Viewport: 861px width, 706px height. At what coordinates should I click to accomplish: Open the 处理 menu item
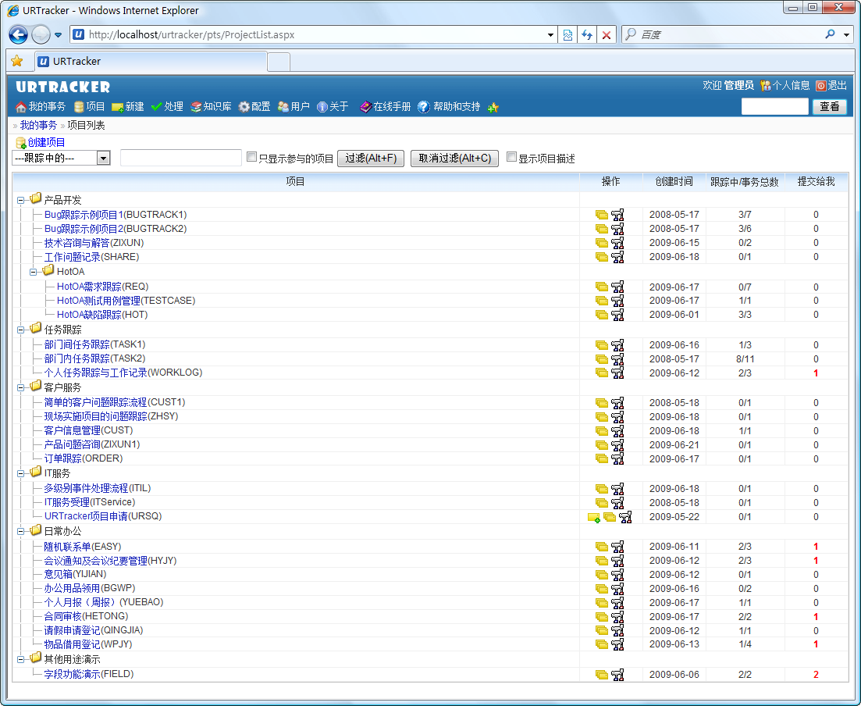[168, 106]
